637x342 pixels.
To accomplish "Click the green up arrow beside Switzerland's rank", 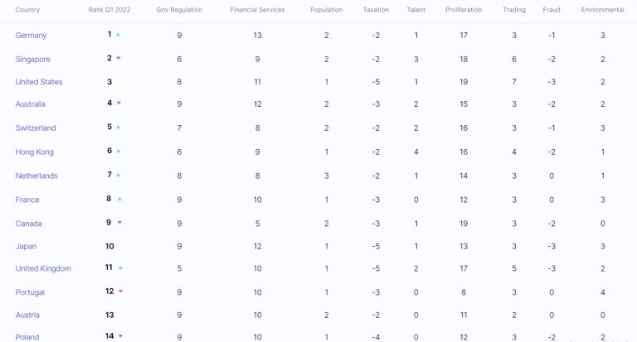I will point(119,128).
